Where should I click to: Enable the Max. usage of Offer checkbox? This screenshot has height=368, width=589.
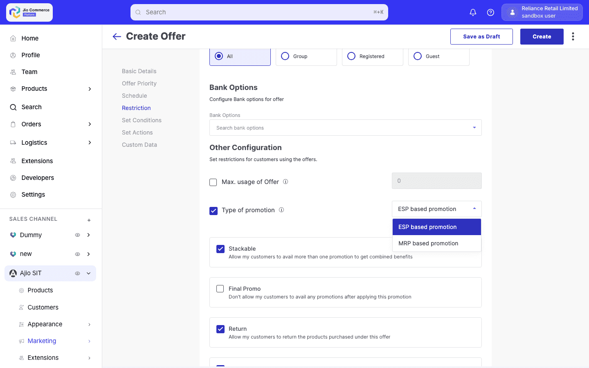[x=213, y=182]
